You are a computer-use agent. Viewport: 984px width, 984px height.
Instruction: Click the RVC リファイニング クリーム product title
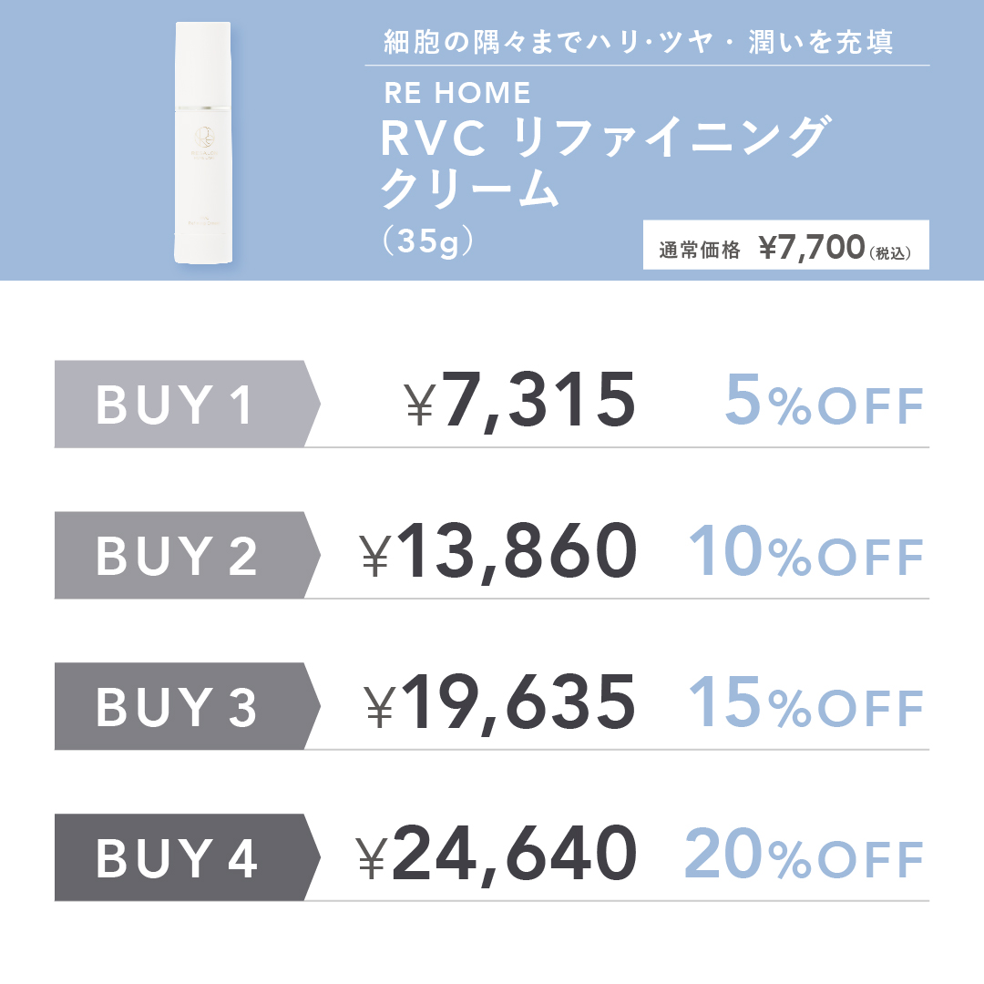click(602, 164)
